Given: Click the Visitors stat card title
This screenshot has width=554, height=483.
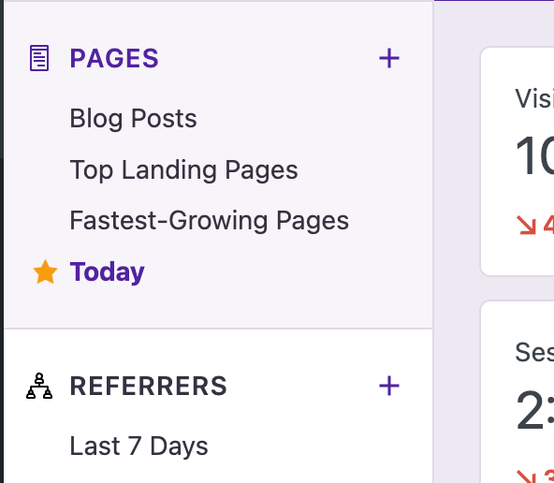Looking at the screenshot, I should [x=534, y=98].
